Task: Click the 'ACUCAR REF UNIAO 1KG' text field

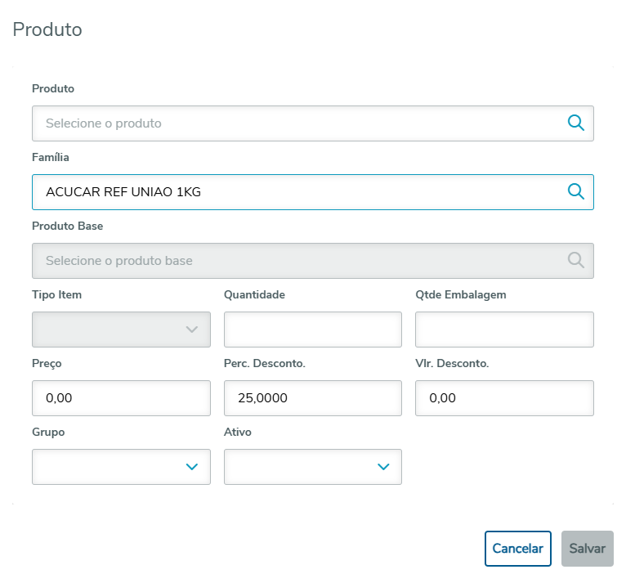Action: [294, 192]
